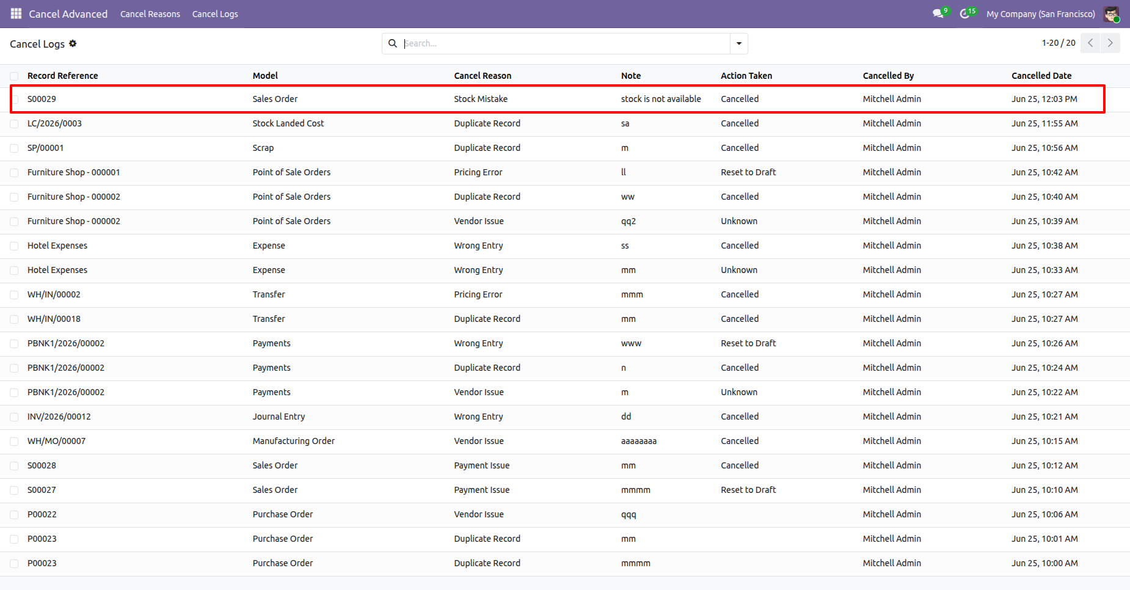
Task: Toggle the select-all checkbox in header
Action: (14, 76)
